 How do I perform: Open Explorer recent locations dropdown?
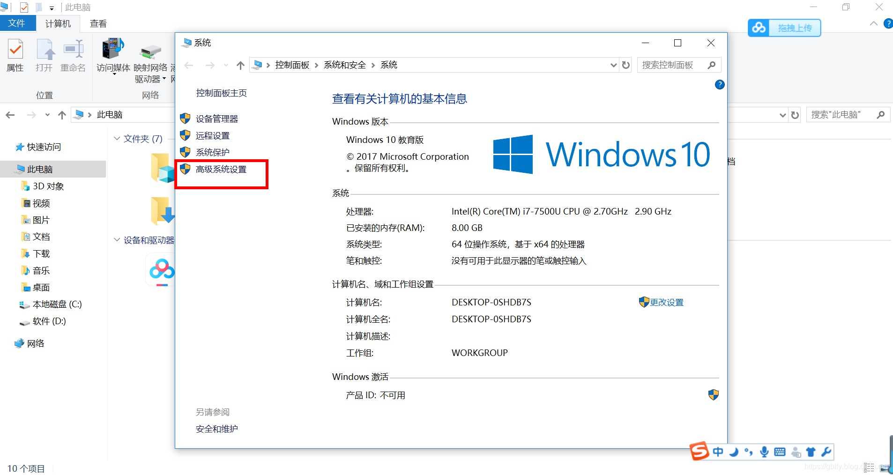[x=47, y=115]
